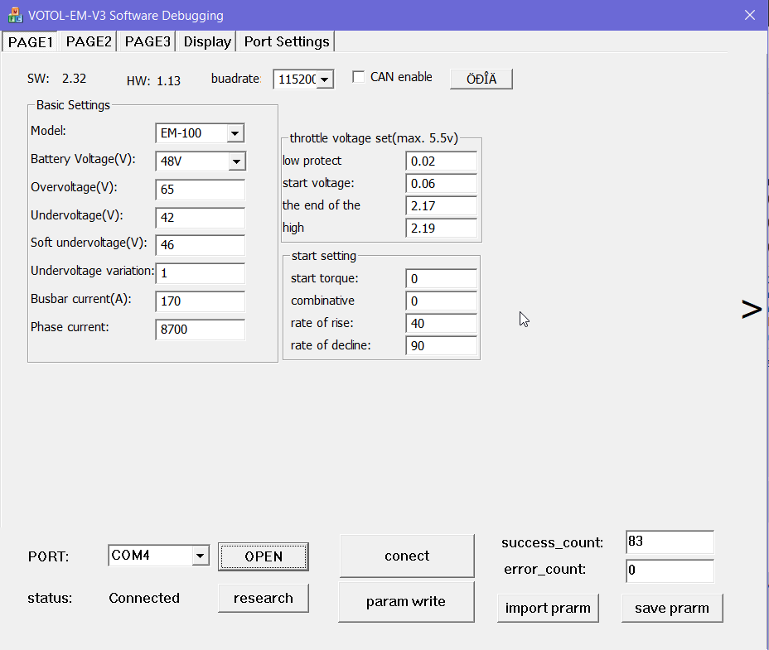Click the VOTOL app icon in title bar
769x650 pixels.
[x=14, y=15]
